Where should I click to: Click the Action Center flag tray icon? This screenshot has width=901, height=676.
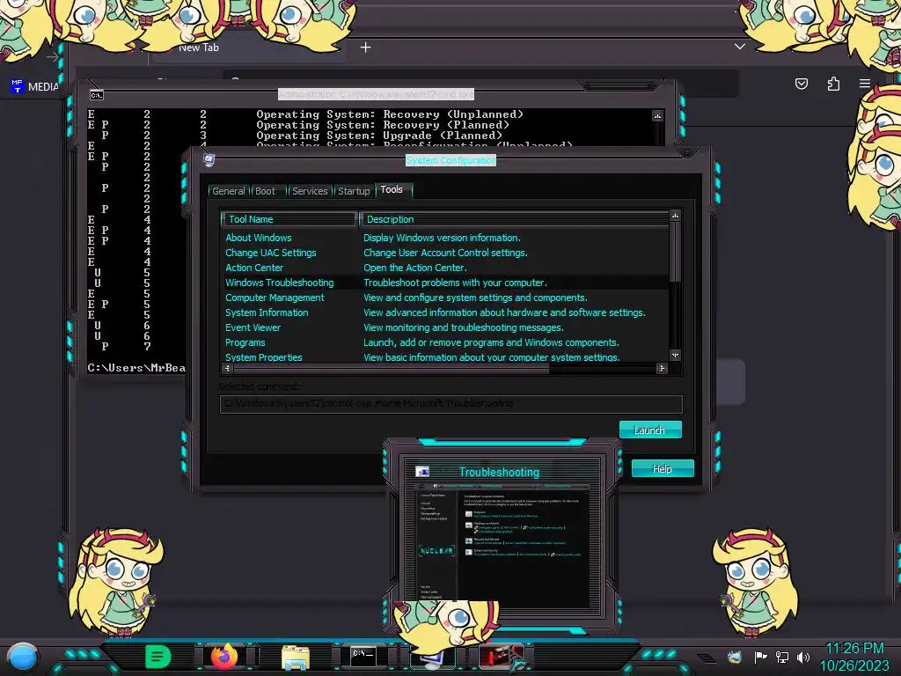[759, 657]
